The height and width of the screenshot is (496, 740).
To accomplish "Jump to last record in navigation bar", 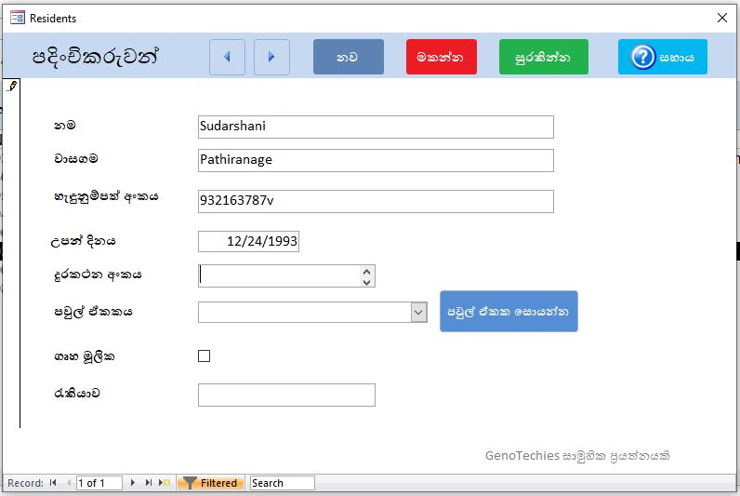I will (149, 482).
